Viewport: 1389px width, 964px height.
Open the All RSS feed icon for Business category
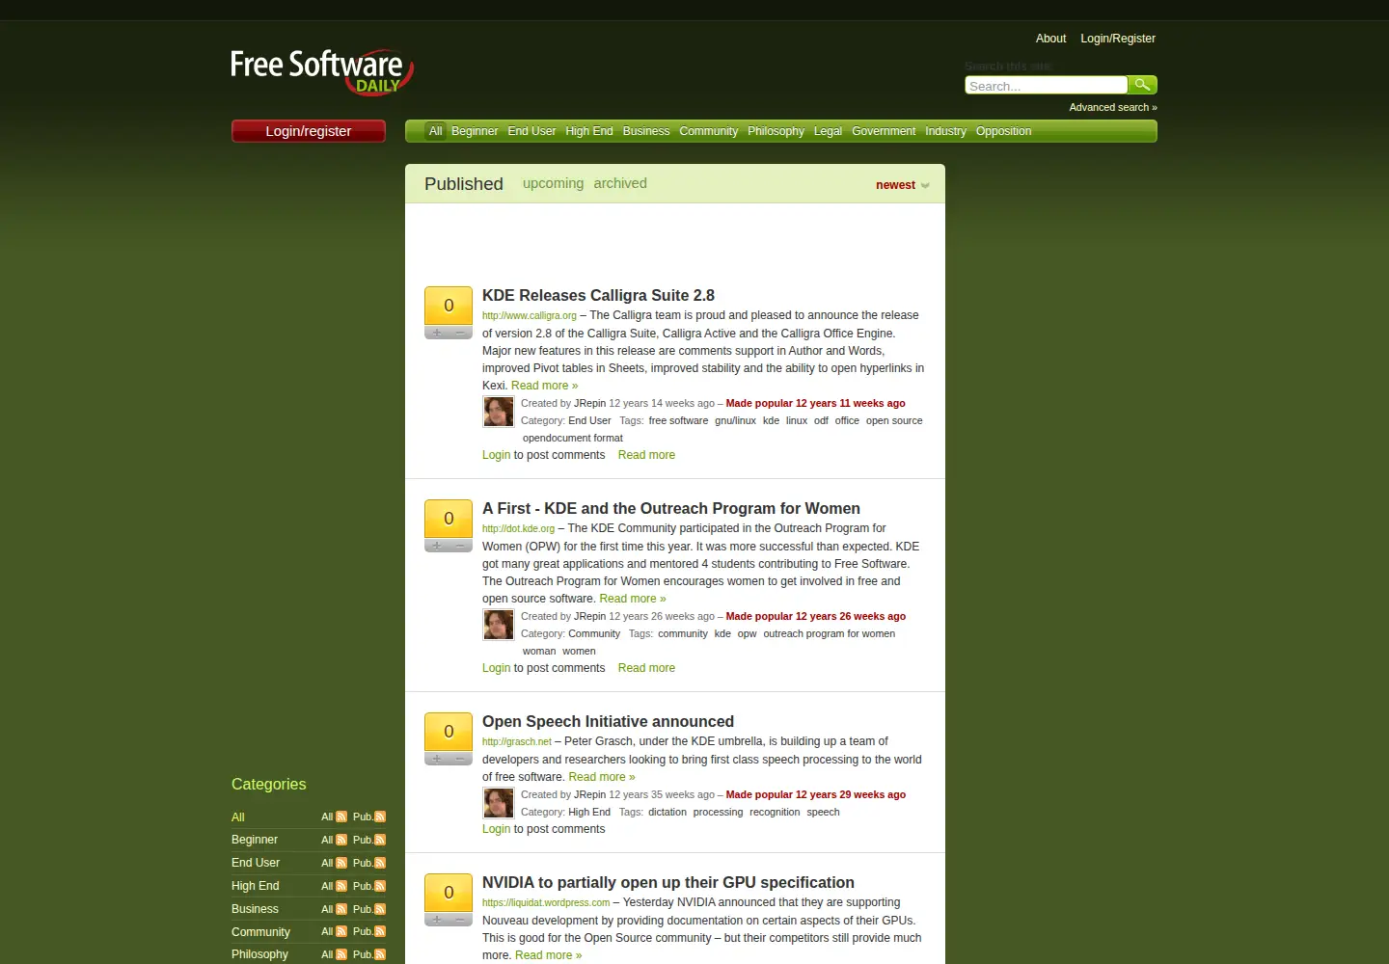(x=341, y=909)
